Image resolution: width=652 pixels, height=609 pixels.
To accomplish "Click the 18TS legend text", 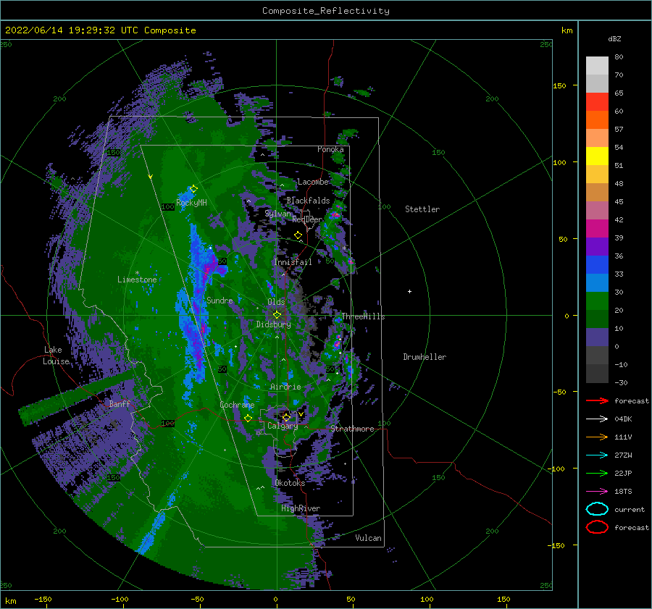I will pos(623,492).
